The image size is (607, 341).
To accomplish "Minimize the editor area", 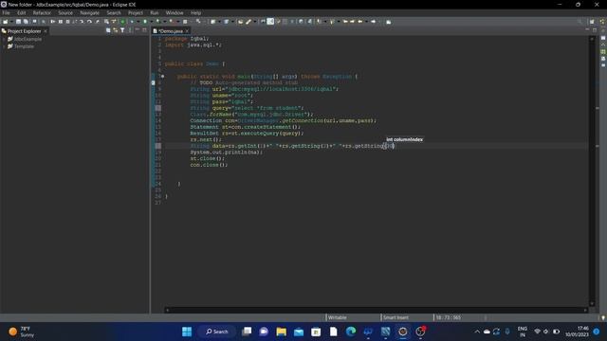I will [x=587, y=29].
